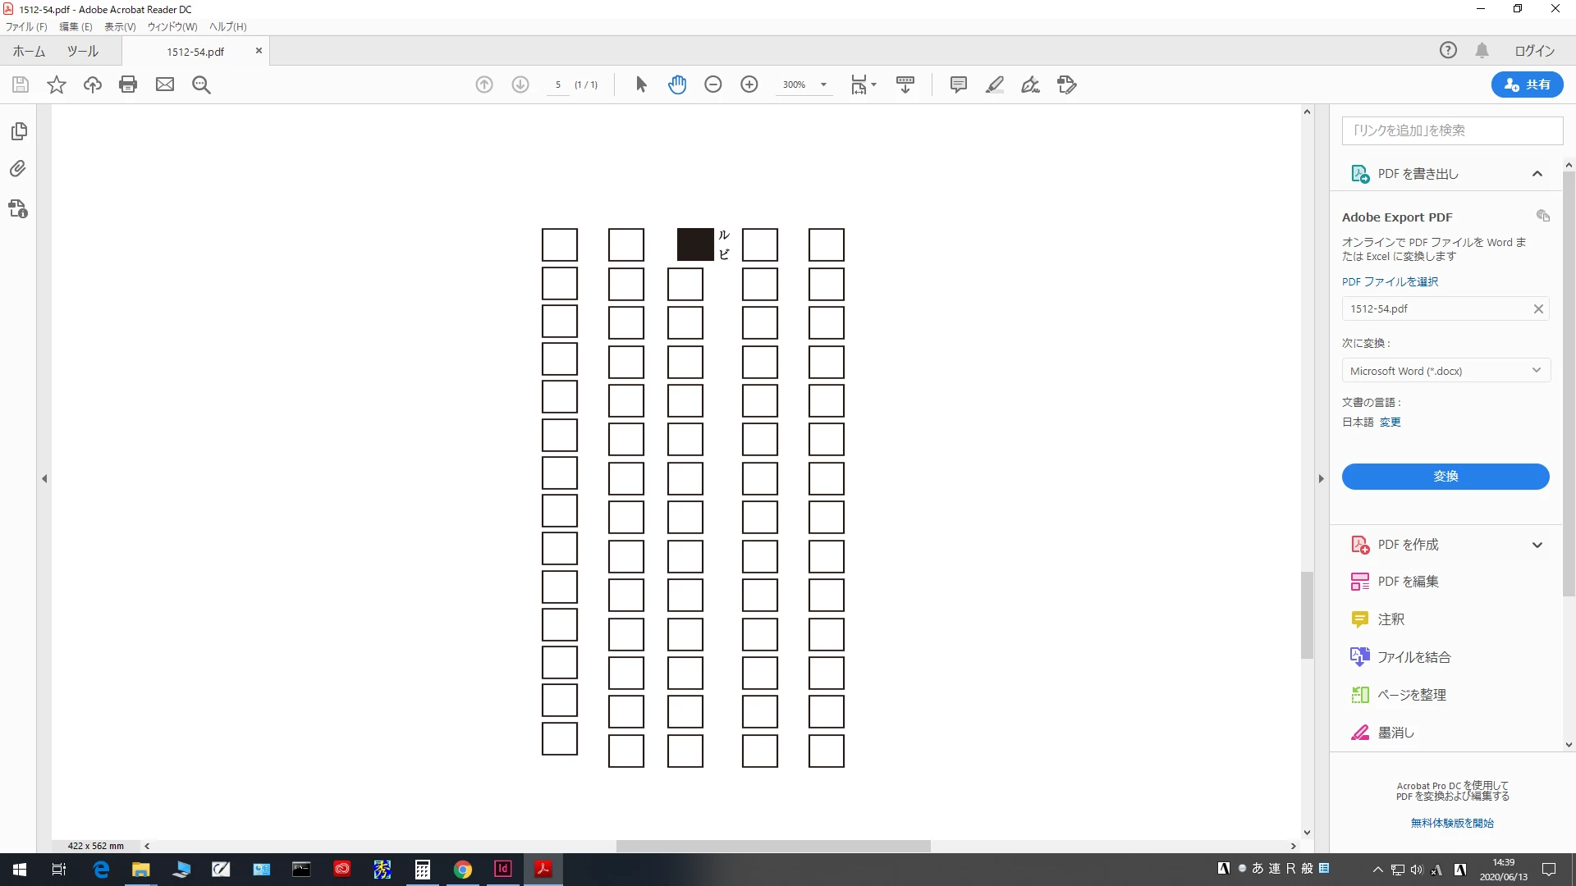This screenshot has height=886, width=1576.
Task: Click the 無料体験版を開始 link
Action: 1451,823
